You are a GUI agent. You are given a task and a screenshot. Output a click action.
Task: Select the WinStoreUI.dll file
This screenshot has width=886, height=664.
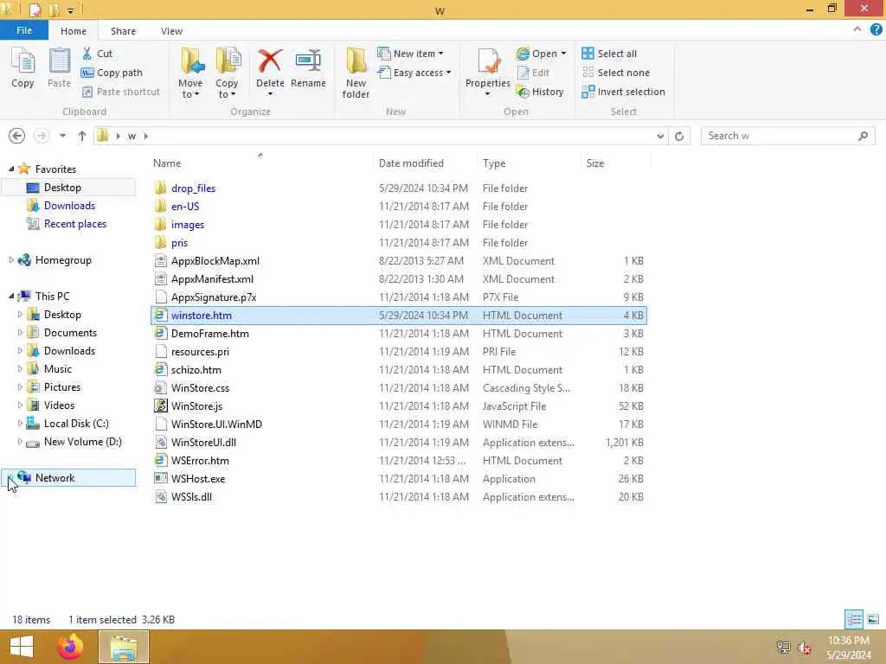(x=203, y=442)
